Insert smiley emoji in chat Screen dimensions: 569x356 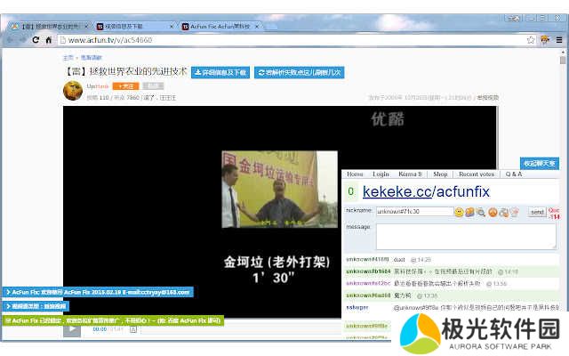click(459, 212)
